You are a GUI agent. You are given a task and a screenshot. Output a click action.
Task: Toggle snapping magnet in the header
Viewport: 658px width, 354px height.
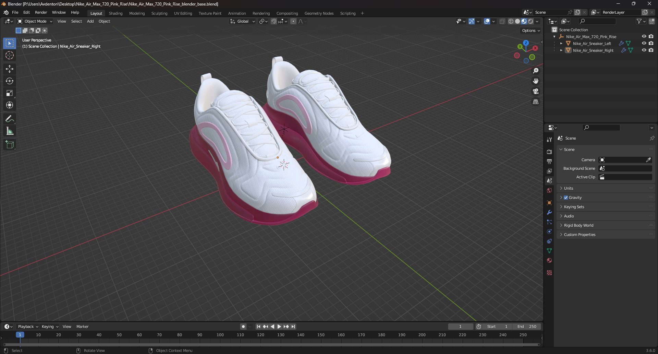274,21
